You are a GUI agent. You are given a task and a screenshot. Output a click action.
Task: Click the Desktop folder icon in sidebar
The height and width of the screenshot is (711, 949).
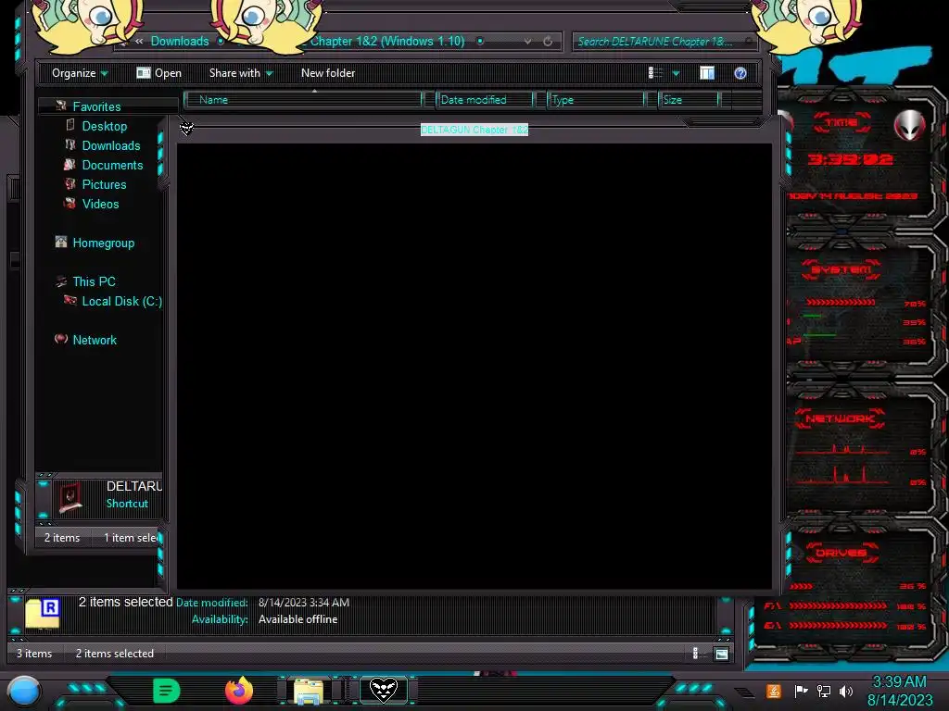(70, 125)
